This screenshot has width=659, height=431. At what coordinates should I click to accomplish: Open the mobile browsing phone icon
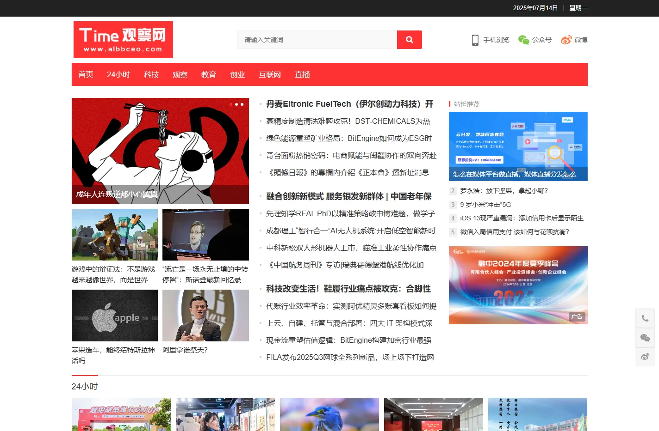point(475,40)
